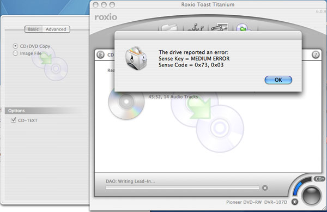Screen dimensions: 327x212
Task: Click the roxio logo
Action: (106, 17)
